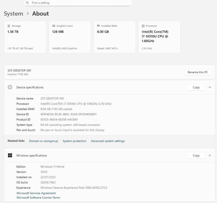Click the Device specifications info icon
This screenshot has height=203, width=217.
[x=10, y=87]
